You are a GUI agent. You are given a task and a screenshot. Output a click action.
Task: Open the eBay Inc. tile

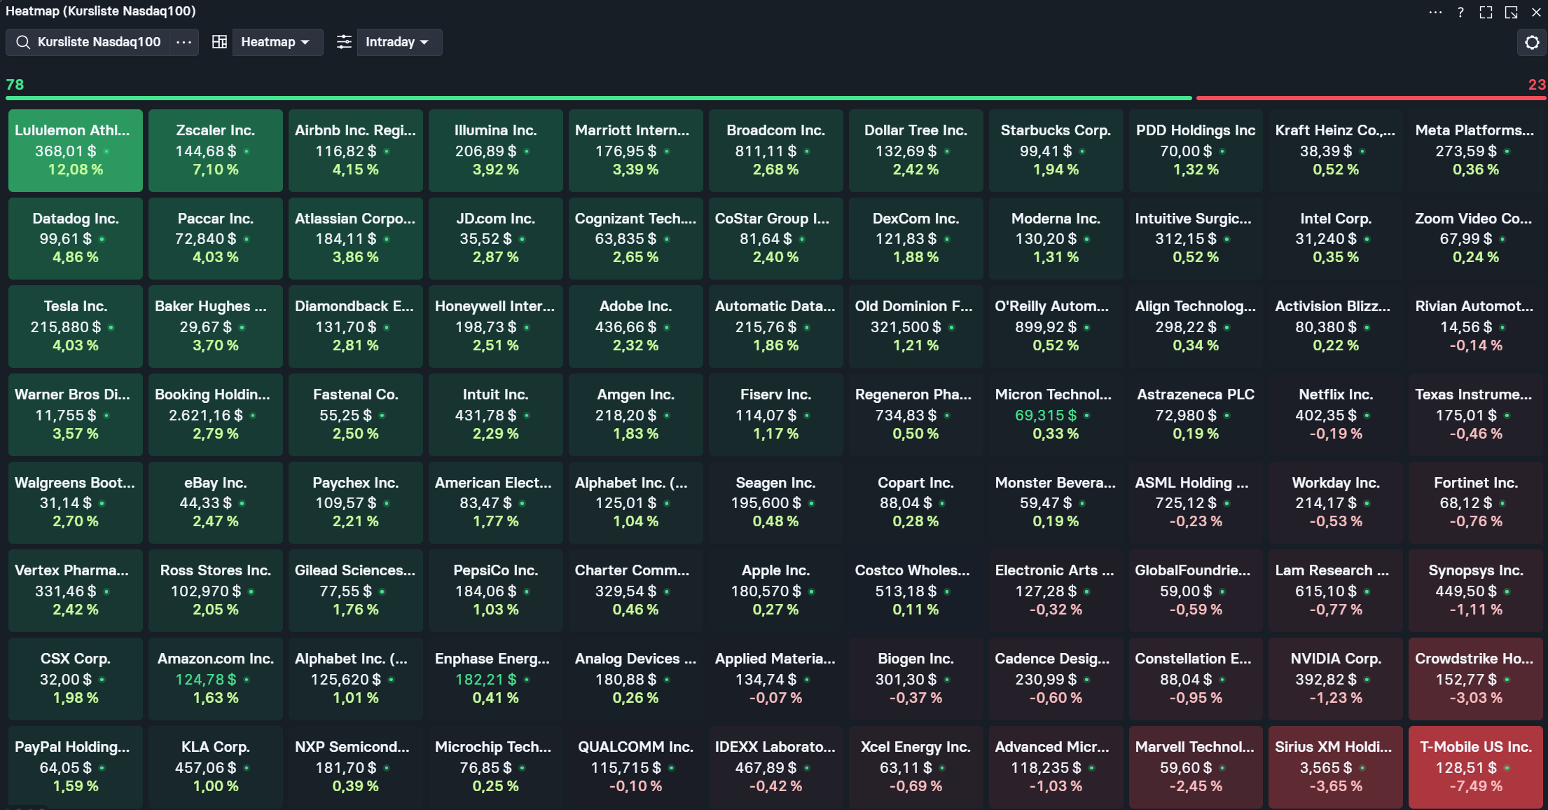[x=216, y=503]
